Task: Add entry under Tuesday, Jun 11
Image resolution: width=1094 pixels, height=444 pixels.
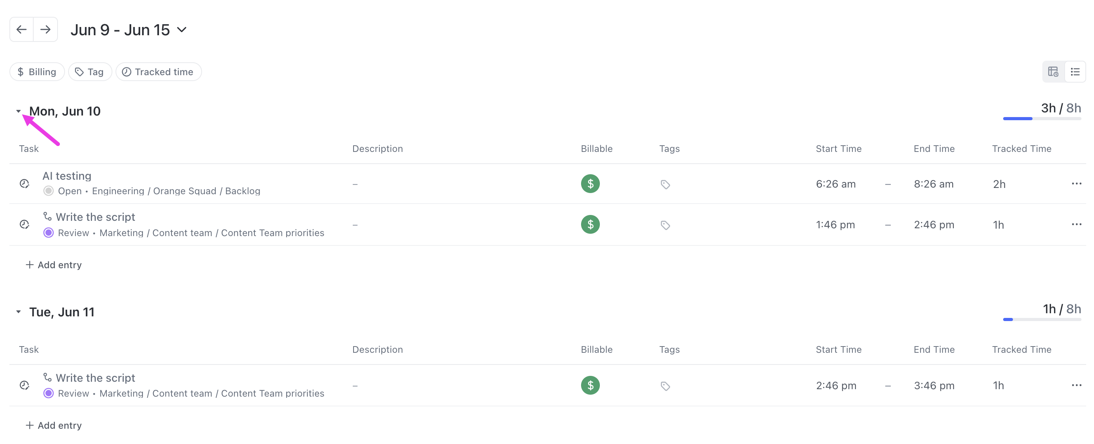Action: tap(54, 425)
